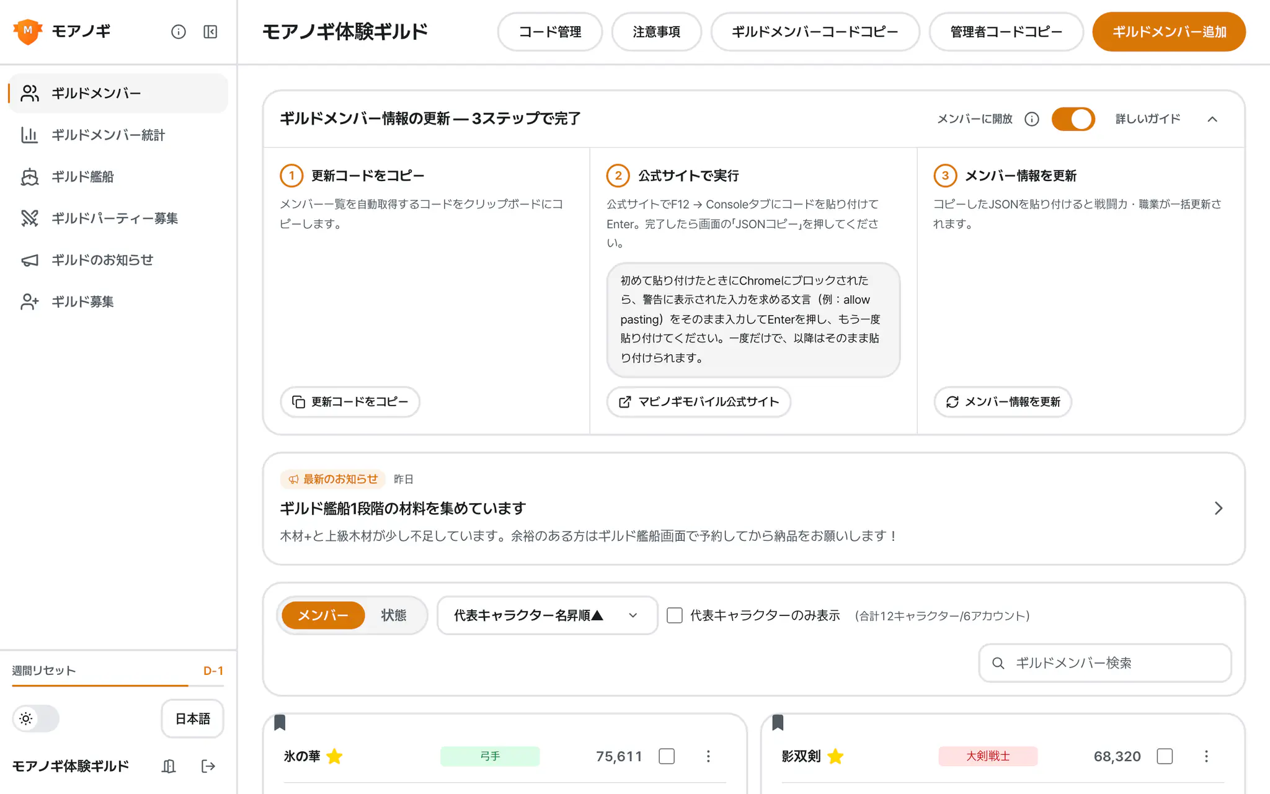The width and height of the screenshot is (1270, 794).
Task: Click ギルドメンバーコードコピー button
Action: click(815, 32)
